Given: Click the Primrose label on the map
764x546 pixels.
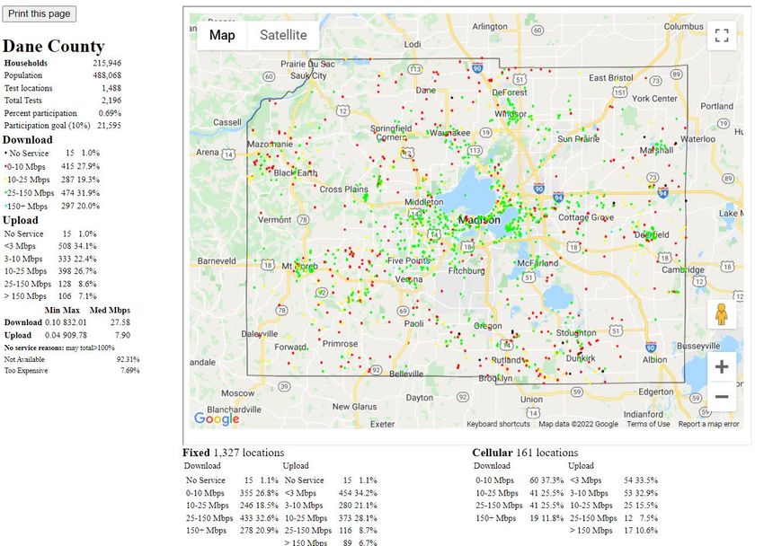Looking at the screenshot, I should (x=340, y=344).
